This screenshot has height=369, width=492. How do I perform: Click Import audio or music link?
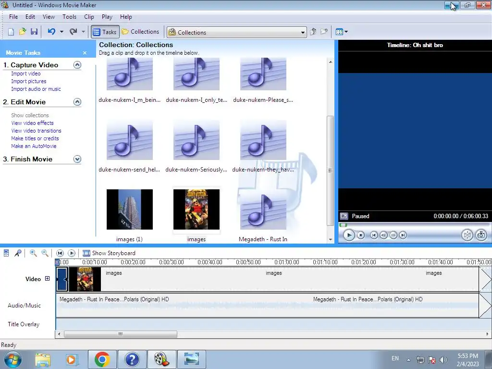click(36, 89)
